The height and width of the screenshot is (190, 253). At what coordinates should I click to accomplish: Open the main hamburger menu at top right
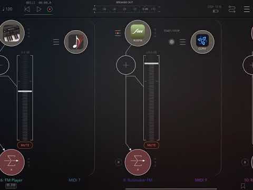coord(247,9)
